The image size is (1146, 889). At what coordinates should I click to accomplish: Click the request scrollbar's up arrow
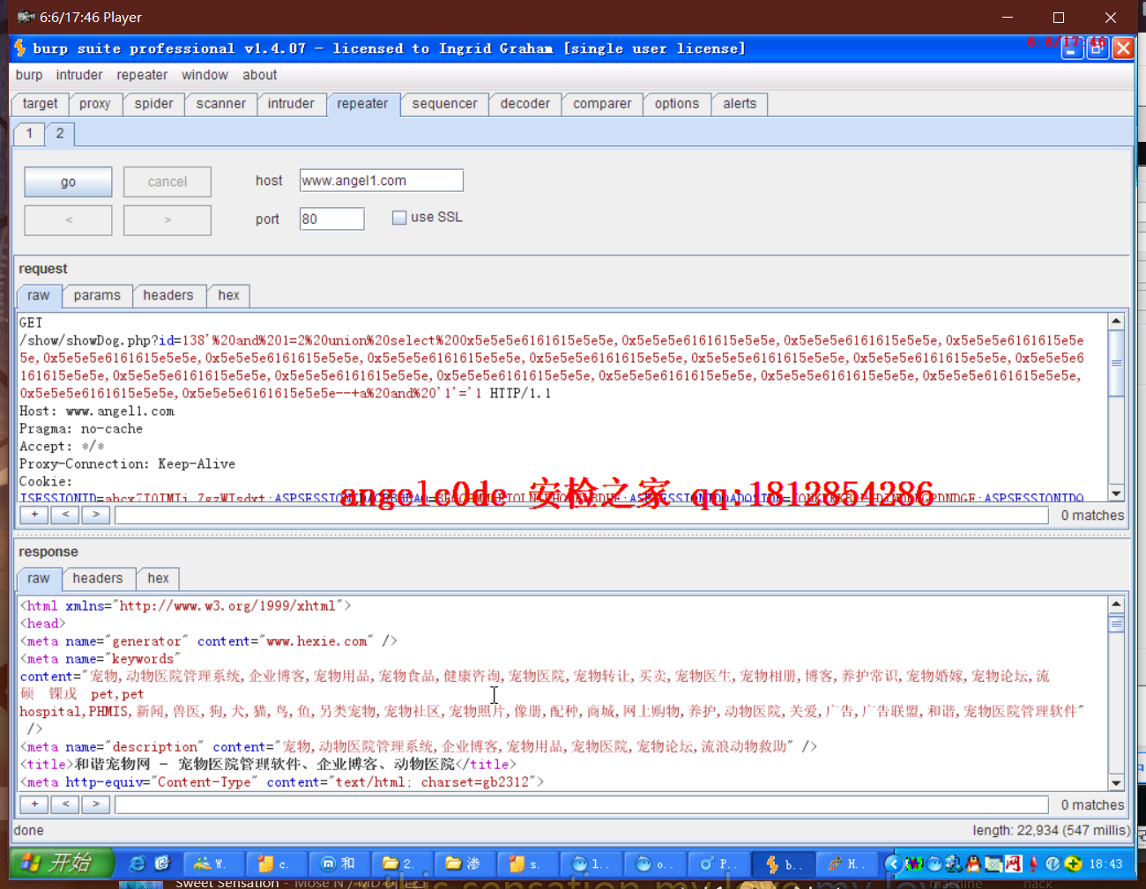point(1116,322)
